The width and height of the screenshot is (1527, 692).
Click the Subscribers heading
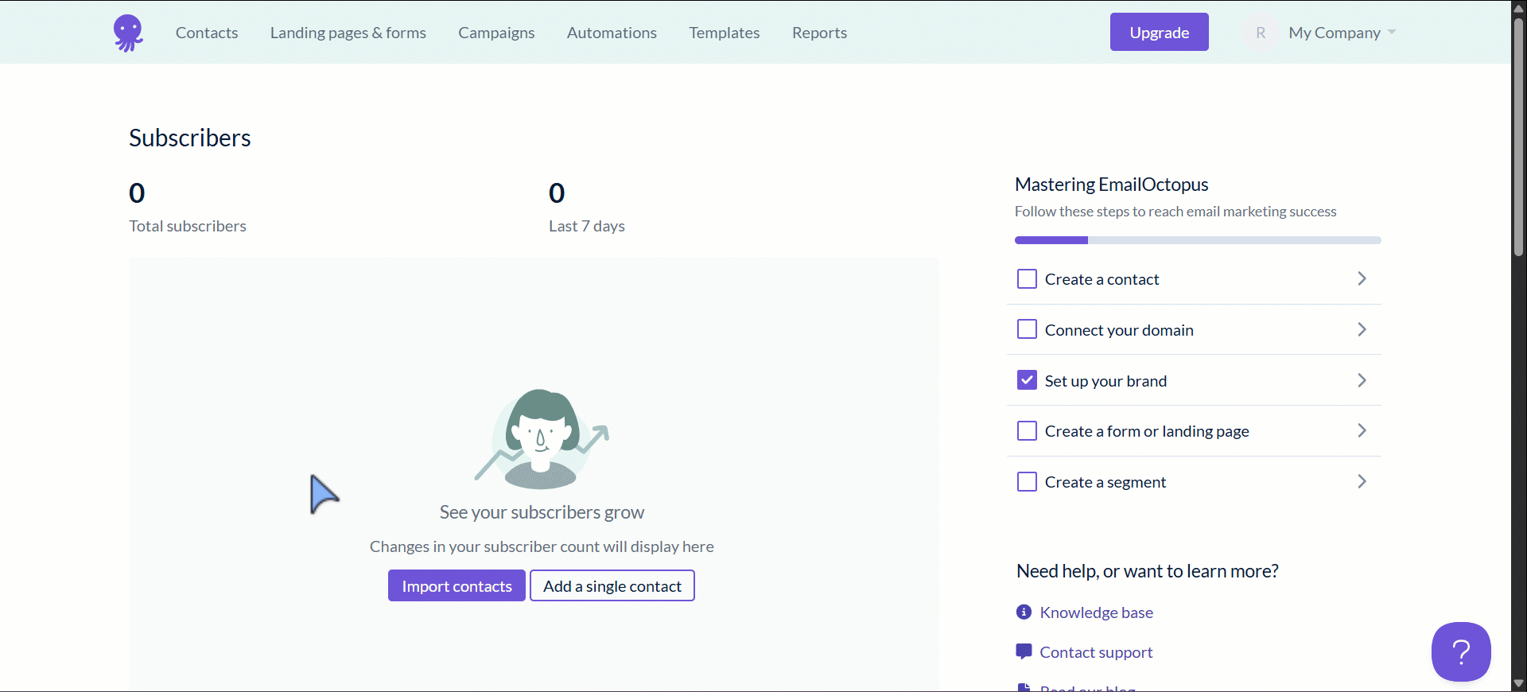[190, 138]
